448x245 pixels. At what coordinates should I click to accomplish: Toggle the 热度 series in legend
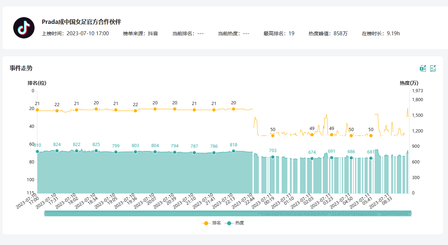point(235,223)
